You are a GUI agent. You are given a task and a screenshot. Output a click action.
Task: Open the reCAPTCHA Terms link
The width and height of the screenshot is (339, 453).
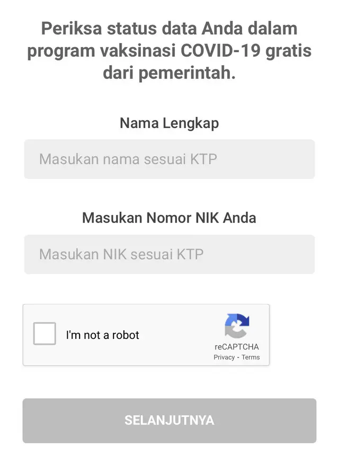(251, 357)
